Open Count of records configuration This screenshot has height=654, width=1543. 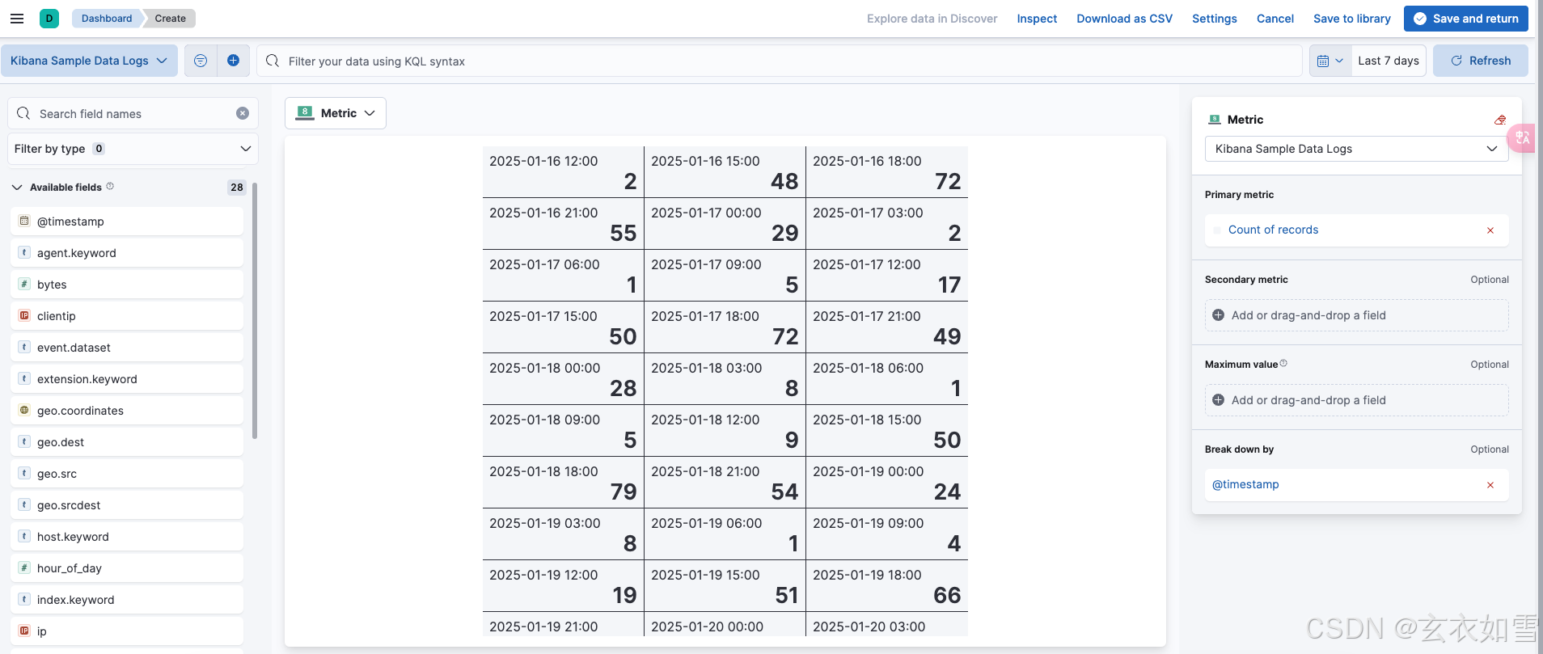tap(1273, 230)
